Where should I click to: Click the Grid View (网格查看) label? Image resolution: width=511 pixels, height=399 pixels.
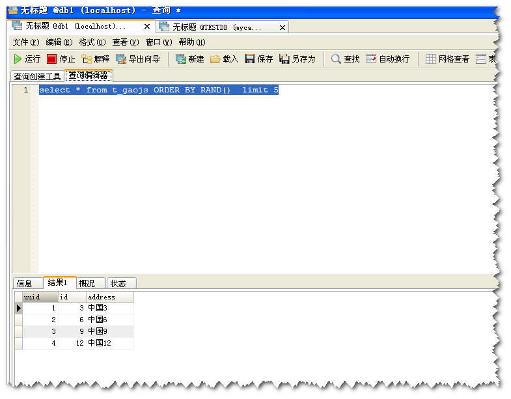click(x=454, y=59)
